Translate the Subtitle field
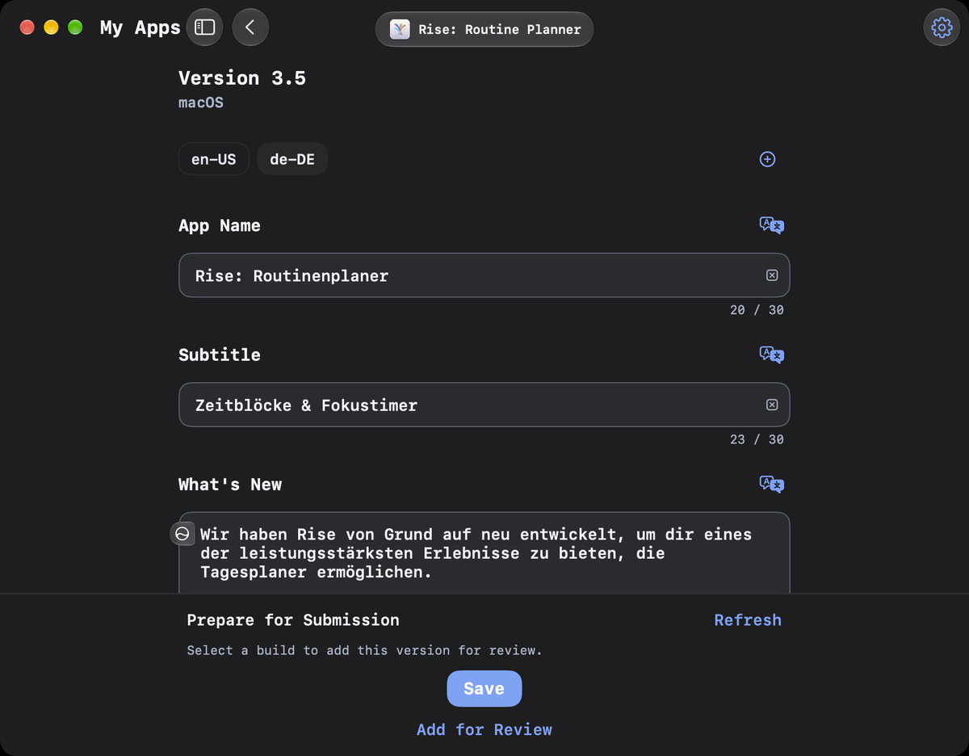This screenshot has width=969, height=756. pos(772,355)
